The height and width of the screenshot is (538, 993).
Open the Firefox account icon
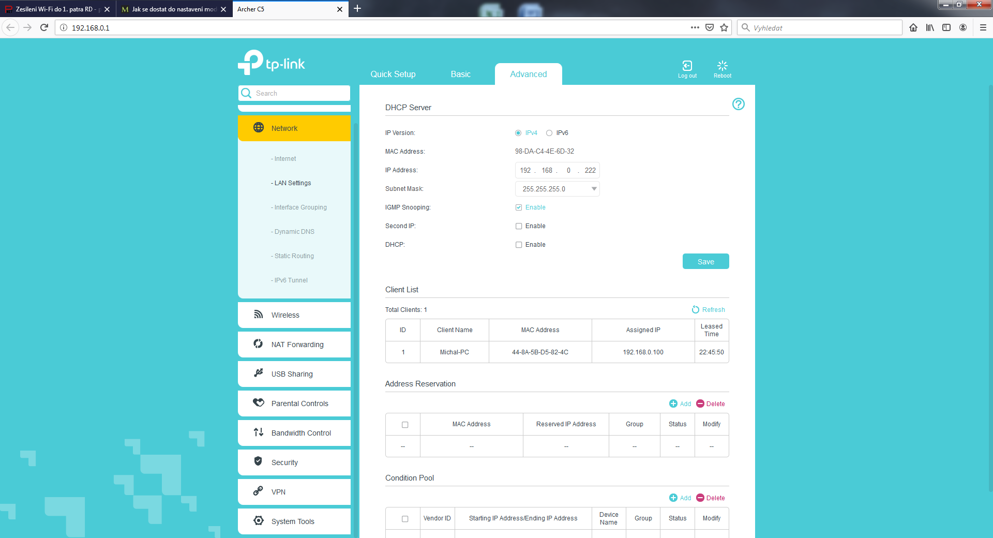pyautogui.click(x=963, y=27)
